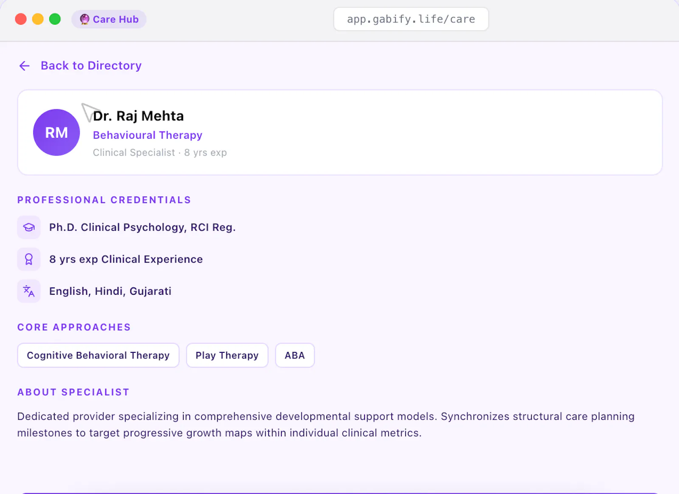This screenshot has width=679, height=494.
Task: Click the languages translate icon
Action: pyautogui.click(x=29, y=291)
